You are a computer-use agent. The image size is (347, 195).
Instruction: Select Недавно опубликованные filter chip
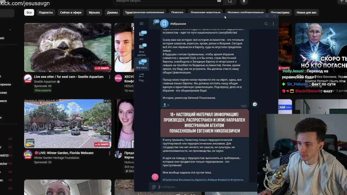click(x=245, y=12)
